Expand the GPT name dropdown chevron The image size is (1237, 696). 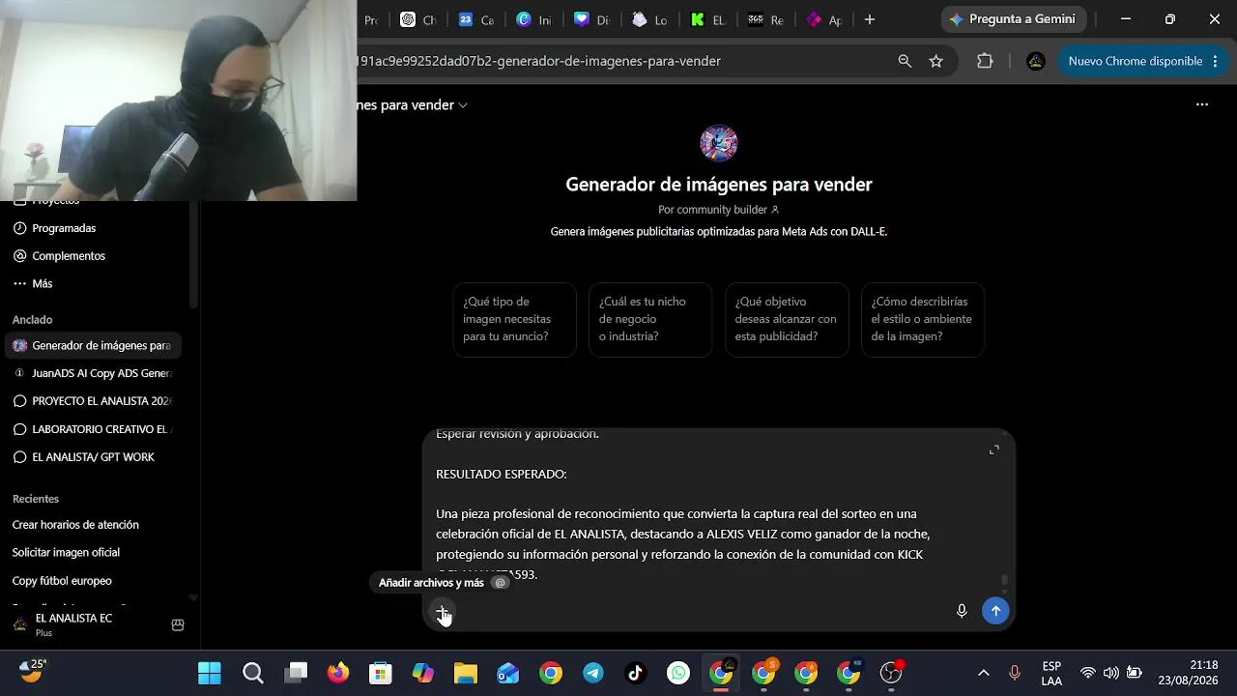463,105
